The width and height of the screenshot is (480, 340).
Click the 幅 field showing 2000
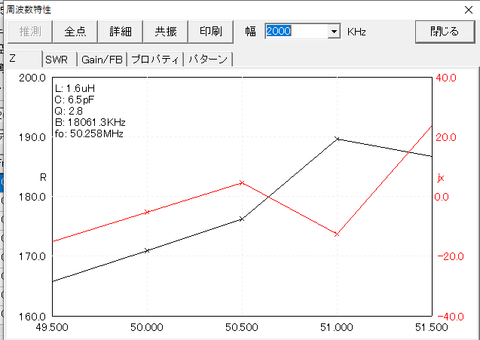point(295,32)
